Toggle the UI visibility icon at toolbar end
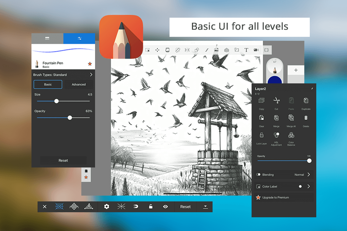 266,50
